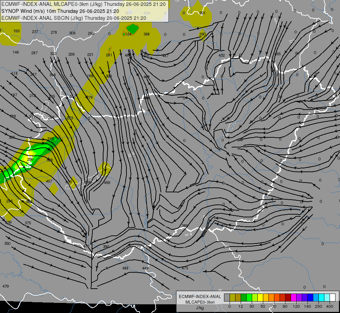Click the legend tick label 50
340x313 pixels.
tap(263, 306)
